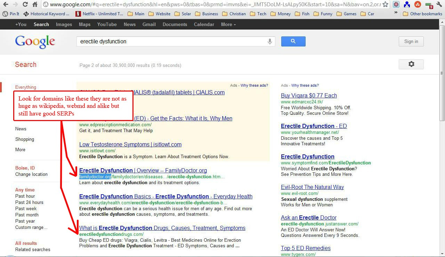The image size is (445, 257).
Task: Click the Sign in button
Action: pos(411,41)
